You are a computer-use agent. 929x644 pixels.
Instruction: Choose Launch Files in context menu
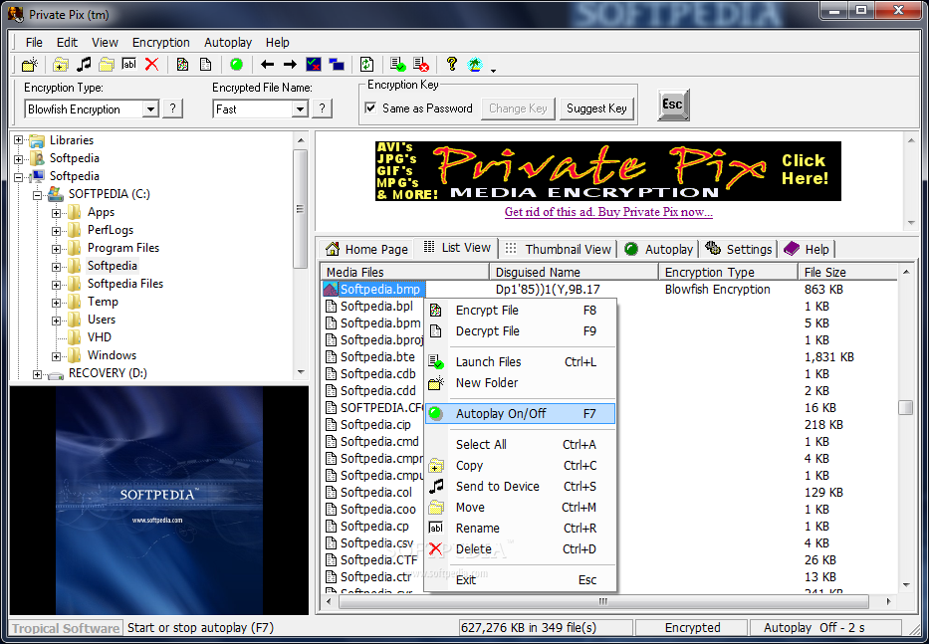[521, 362]
